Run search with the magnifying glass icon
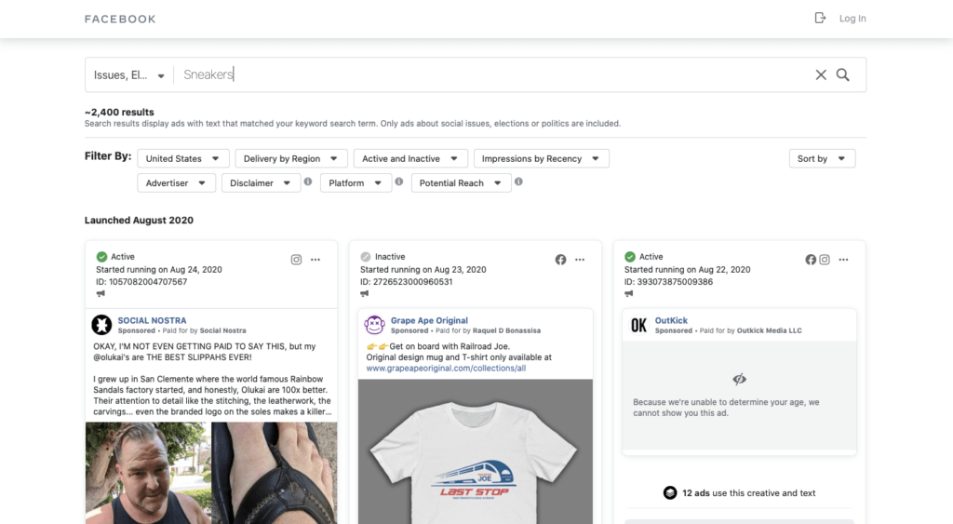Image resolution: width=953 pixels, height=524 pixels. 842,74
